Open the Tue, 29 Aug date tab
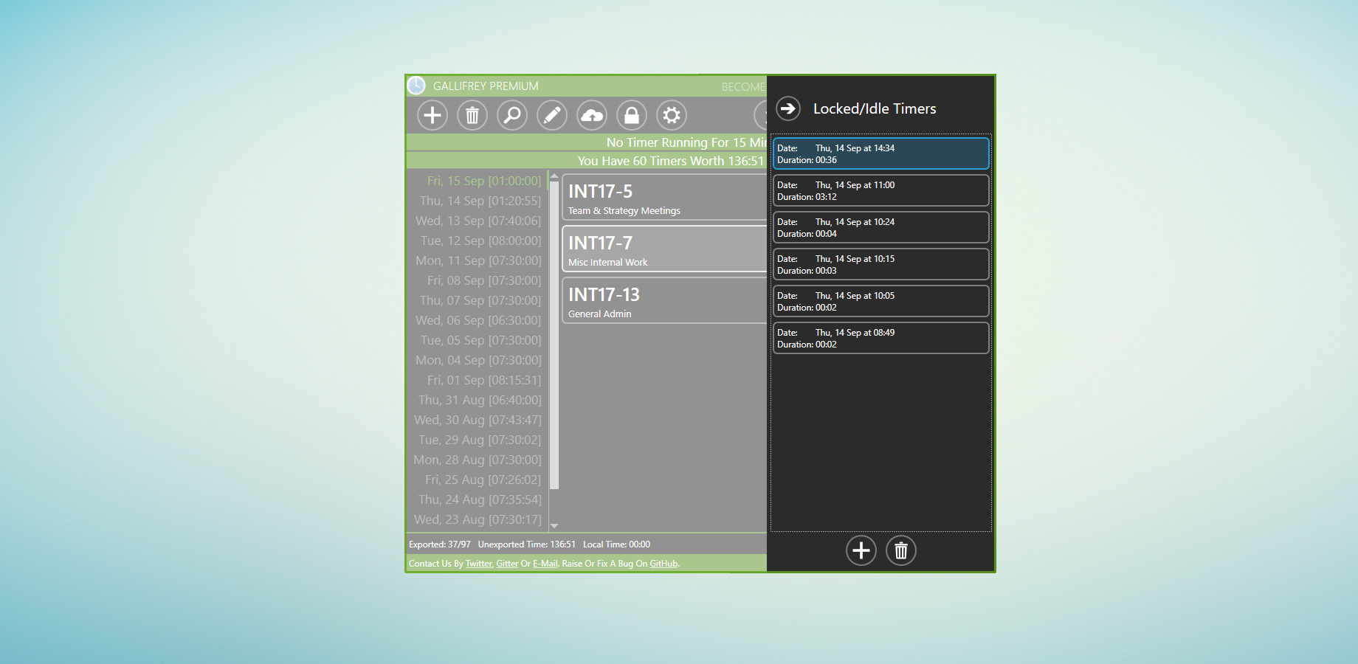The image size is (1358, 664). 480,440
